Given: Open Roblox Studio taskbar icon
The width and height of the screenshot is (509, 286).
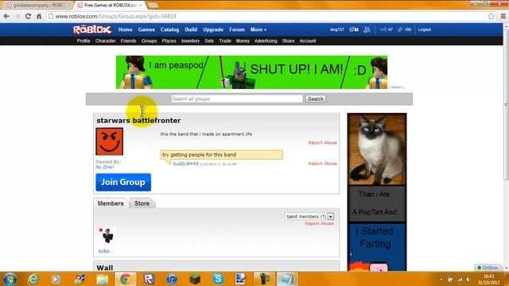Looking at the screenshot, I should pos(149,279).
